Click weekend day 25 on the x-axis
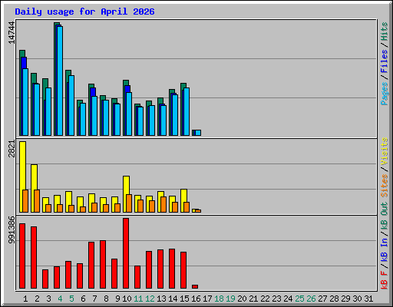Screen dimensions: 393x307 tap(299, 299)
